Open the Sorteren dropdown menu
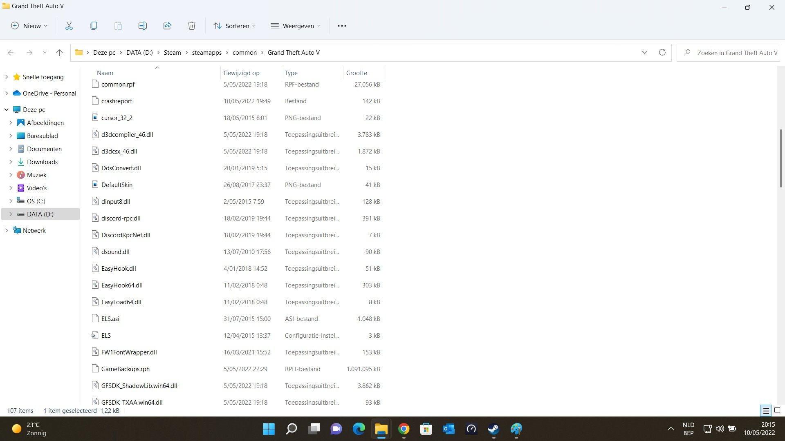Screen dimensions: 785x441 click(x=235, y=26)
